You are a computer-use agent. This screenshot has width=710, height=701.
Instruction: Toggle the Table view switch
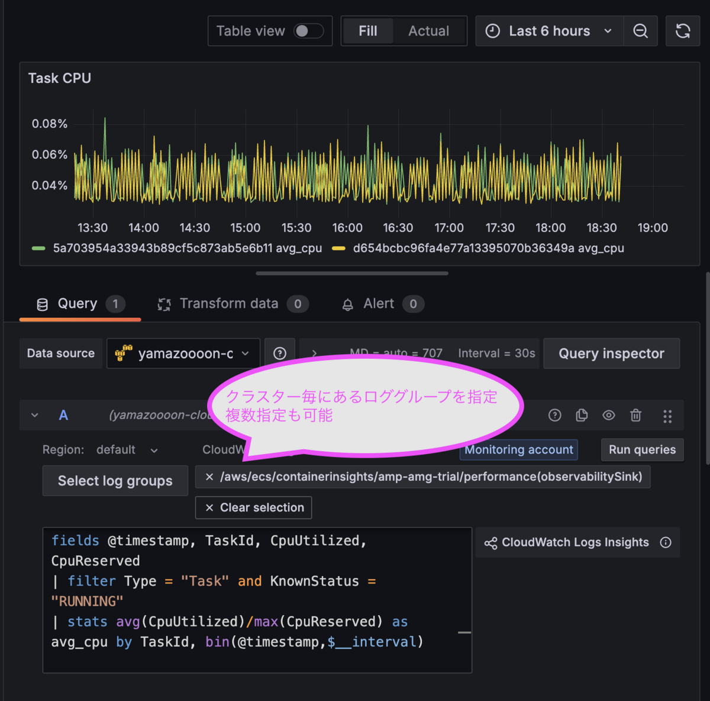[x=309, y=31]
